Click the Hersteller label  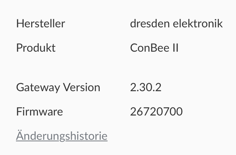click(x=41, y=24)
